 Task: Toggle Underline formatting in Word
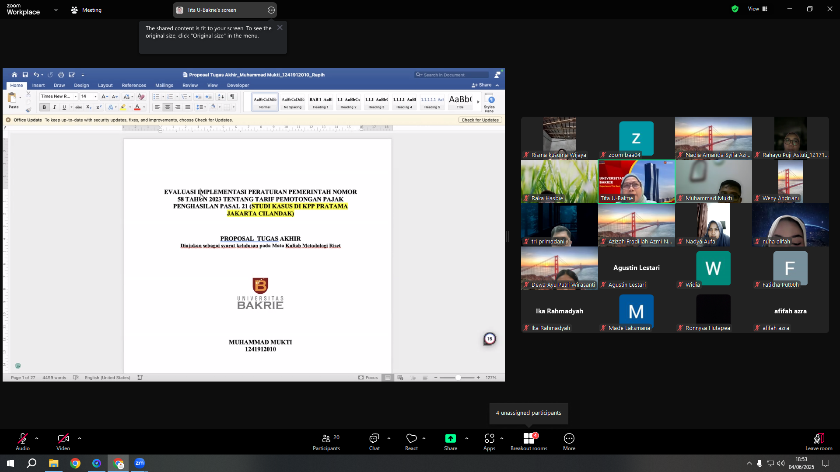pyautogui.click(x=64, y=107)
